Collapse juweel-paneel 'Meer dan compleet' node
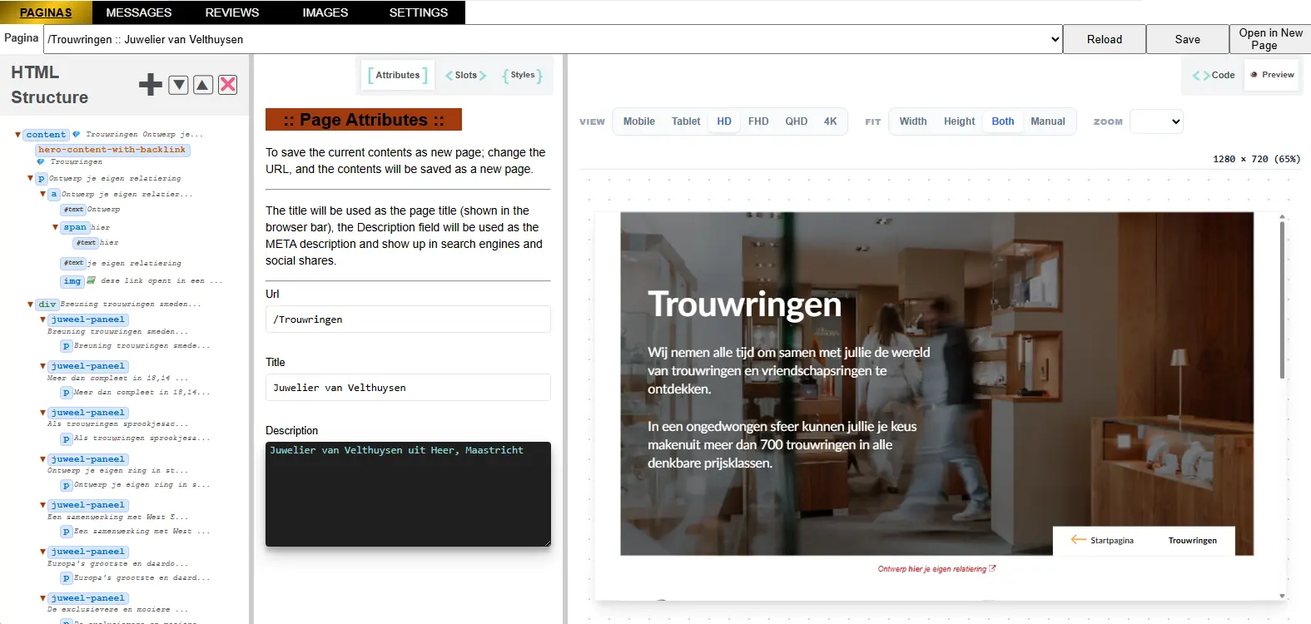 click(42, 366)
